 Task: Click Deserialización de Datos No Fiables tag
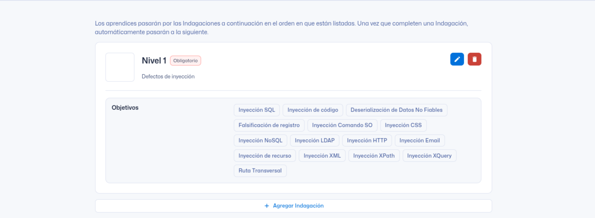coord(396,110)
